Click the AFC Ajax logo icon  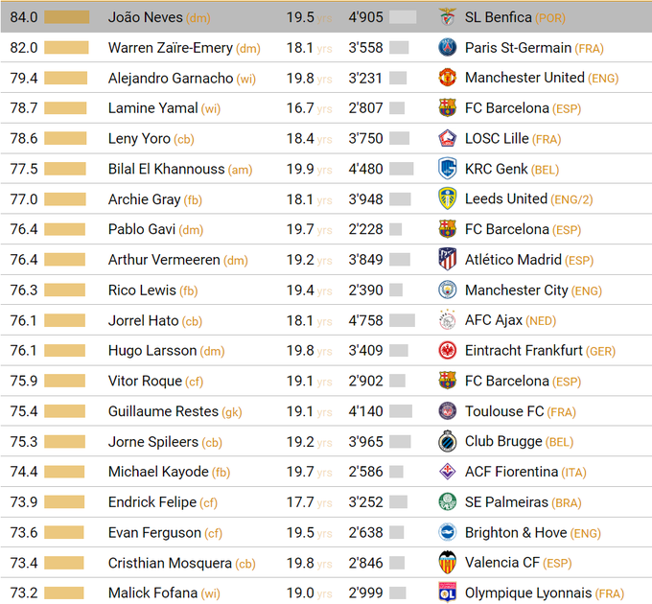pos(448,321)
